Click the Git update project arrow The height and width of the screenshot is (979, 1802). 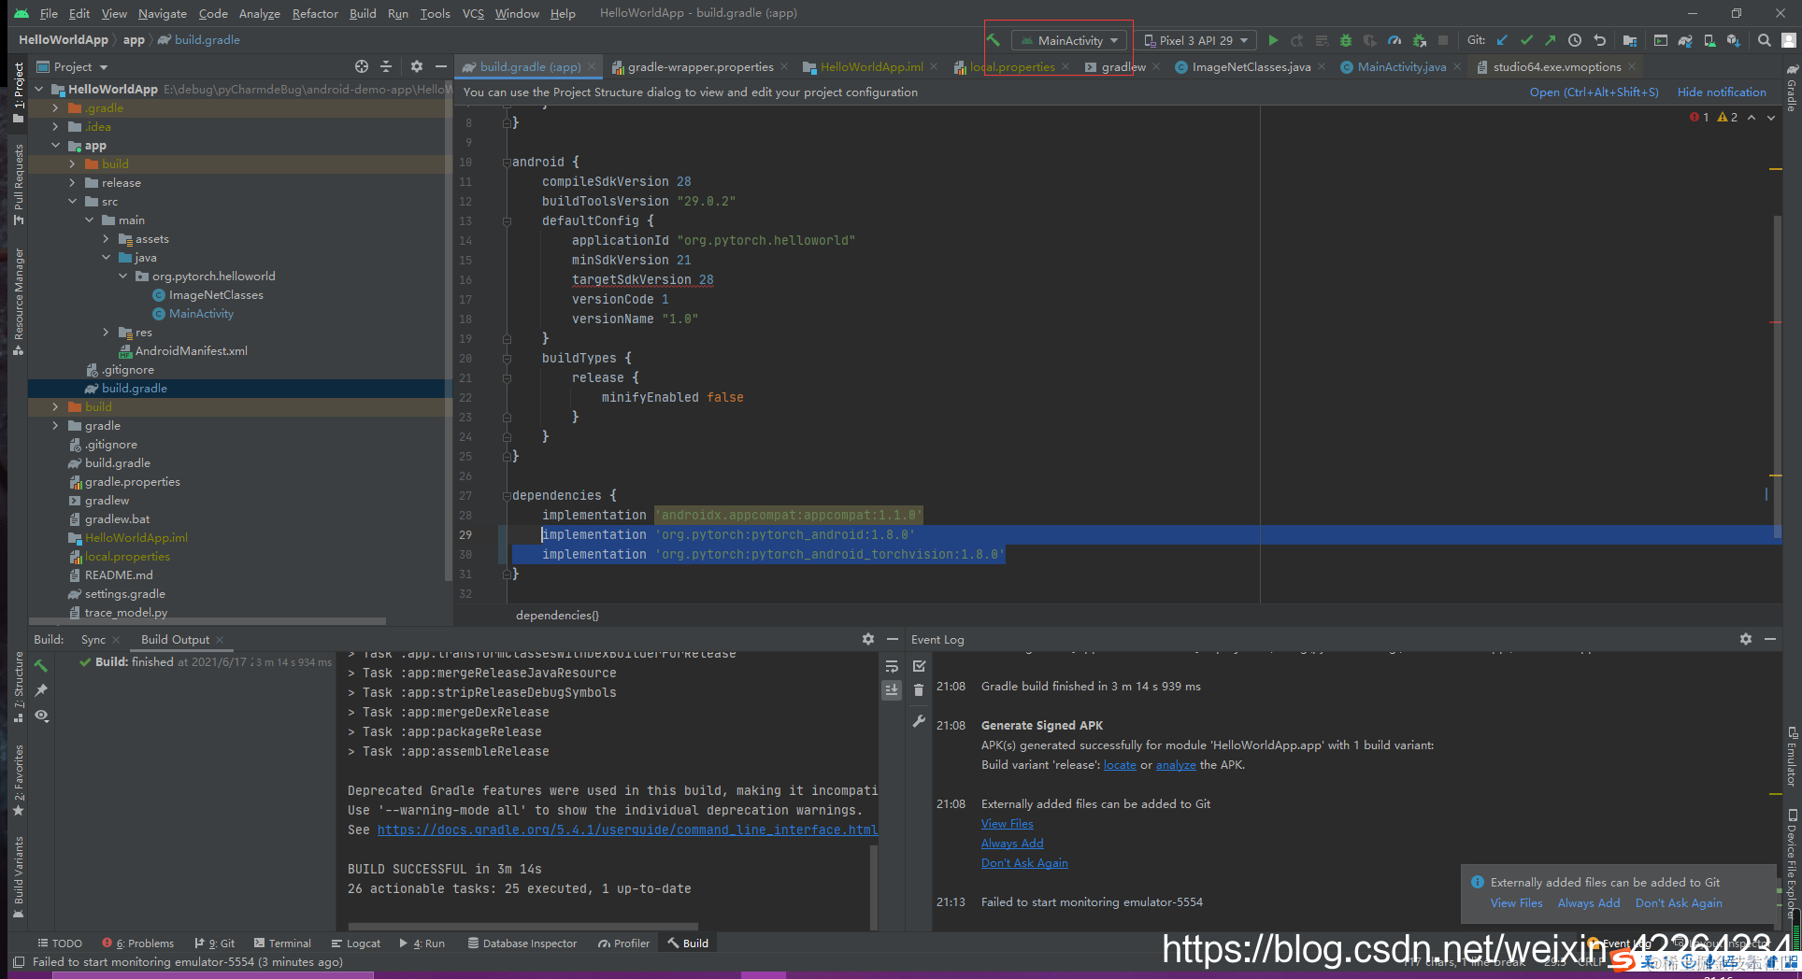tap(1502, 40)
